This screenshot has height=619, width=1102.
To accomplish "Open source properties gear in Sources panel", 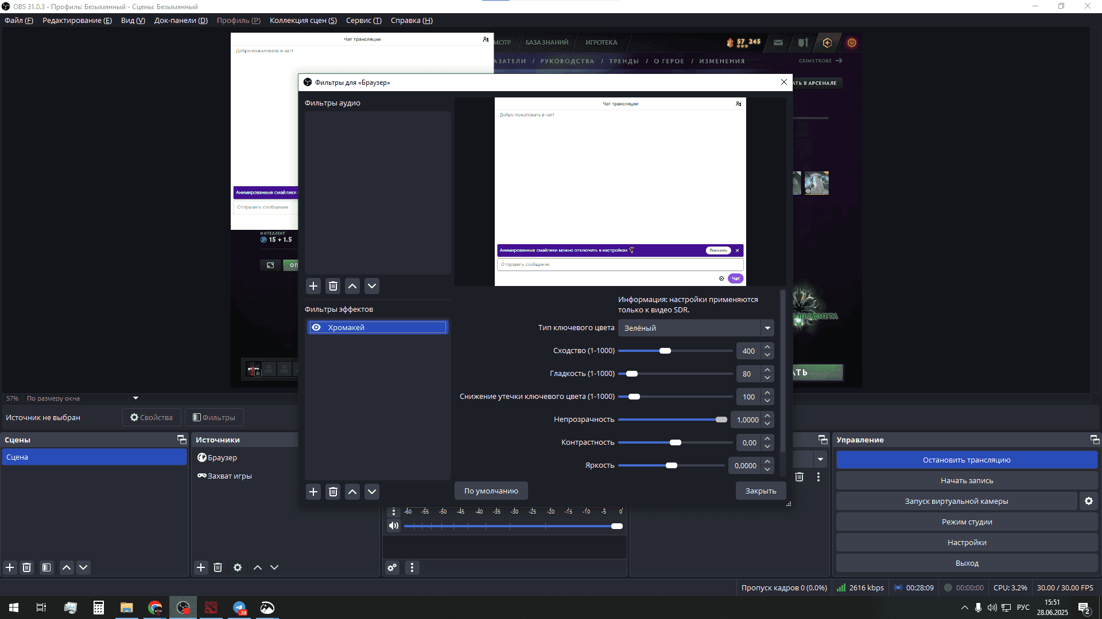I will (238, 567).
